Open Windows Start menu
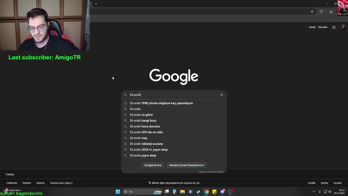348x196 pixels. pyautogui.click(x=118, y=192)
